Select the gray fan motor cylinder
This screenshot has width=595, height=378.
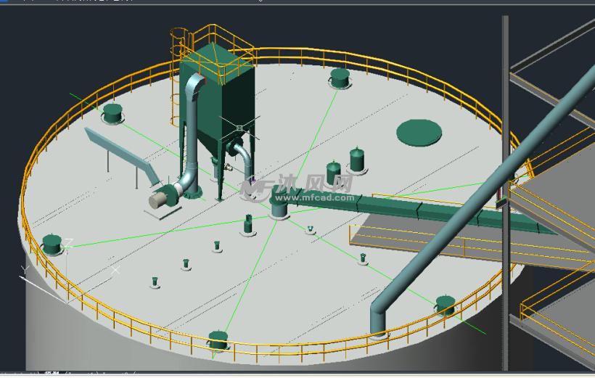(x=157, y=200)
